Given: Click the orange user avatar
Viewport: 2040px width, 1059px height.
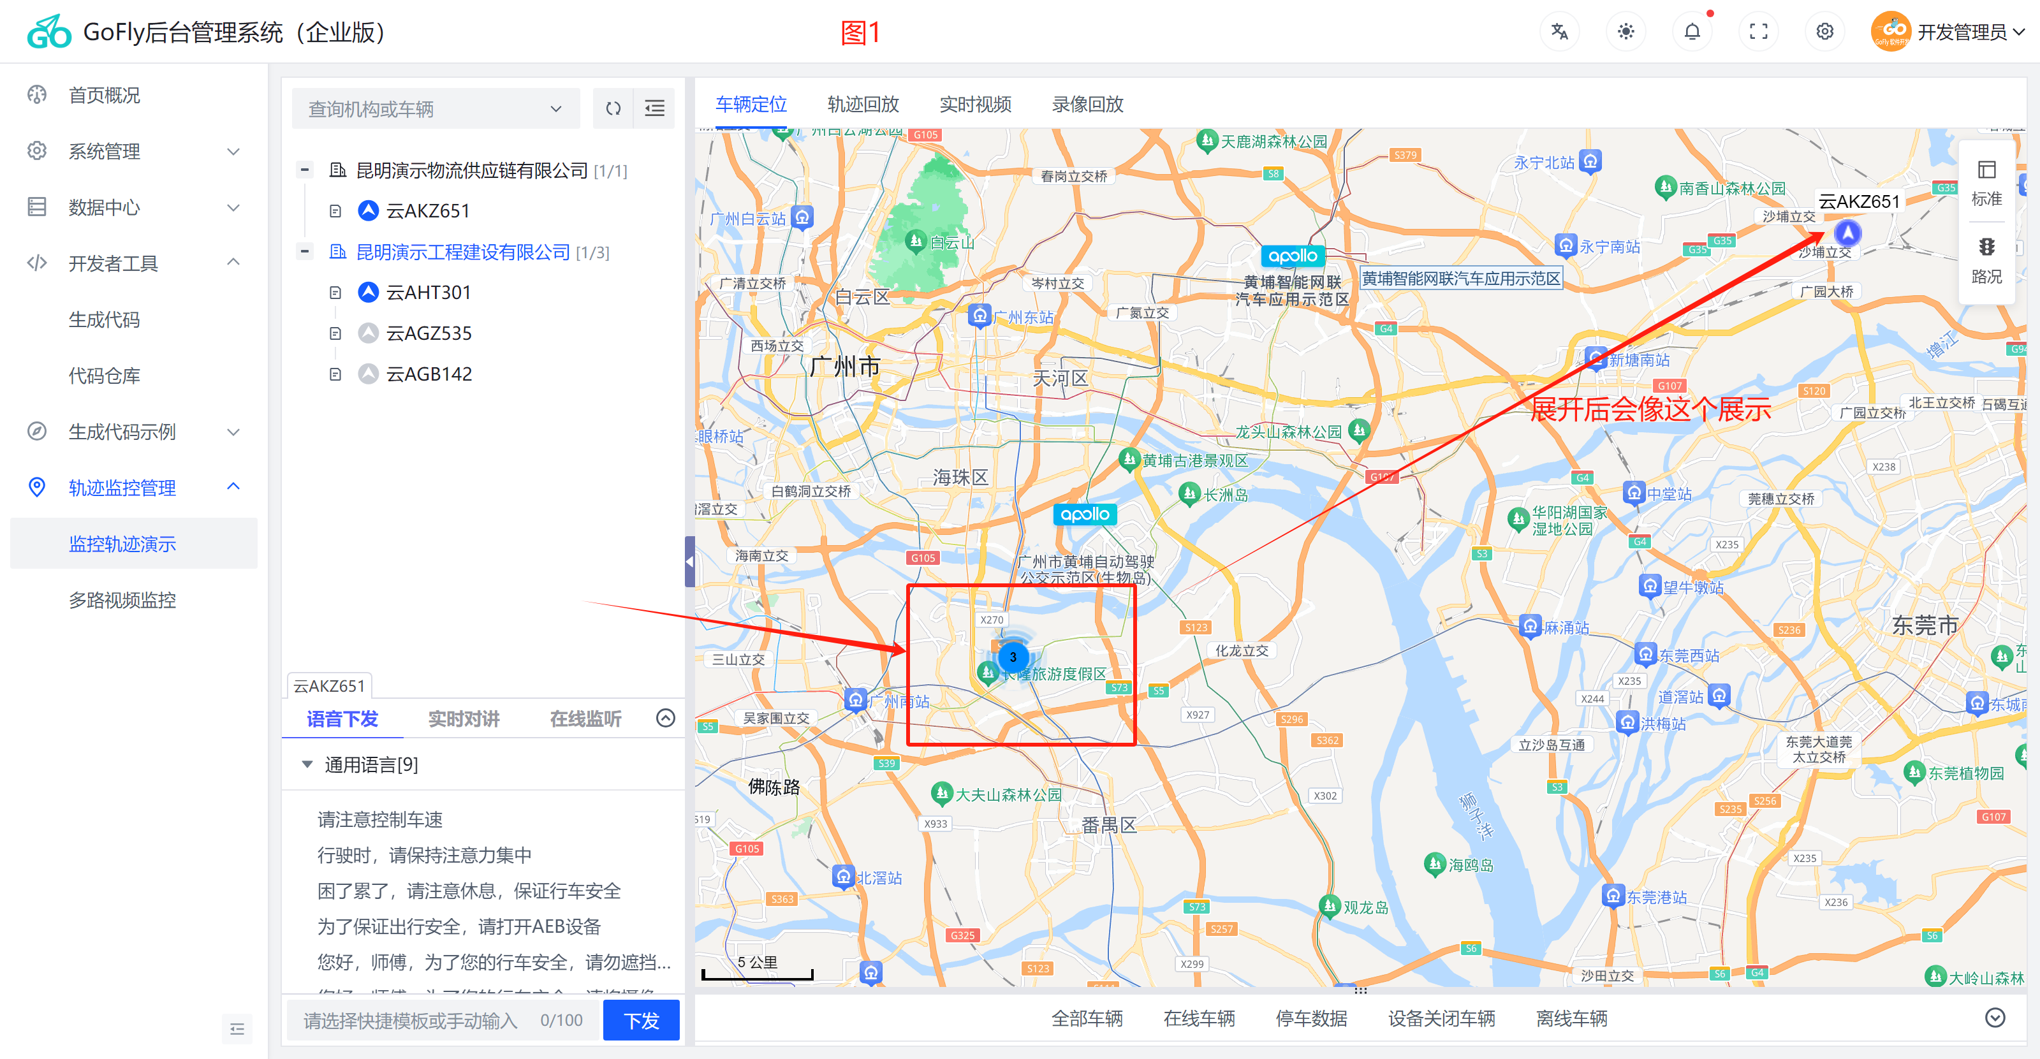Looking at the screenshot, I should pyautogui.click(x=1891, y=32).
